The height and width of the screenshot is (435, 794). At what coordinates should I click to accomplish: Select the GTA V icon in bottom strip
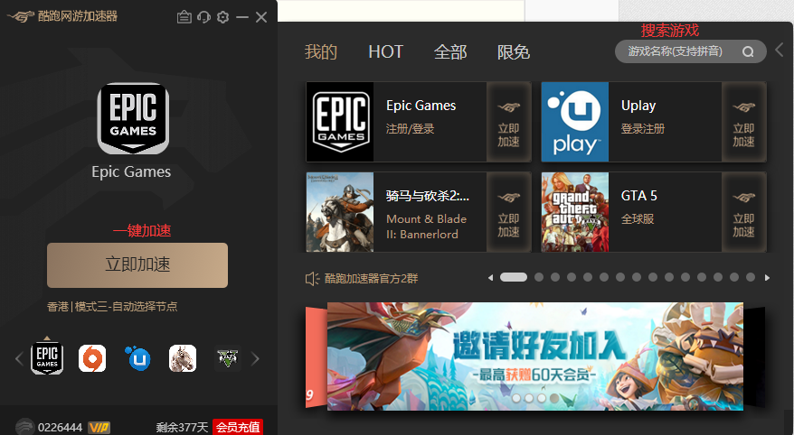pyautogui.click(x=228, y=358)
